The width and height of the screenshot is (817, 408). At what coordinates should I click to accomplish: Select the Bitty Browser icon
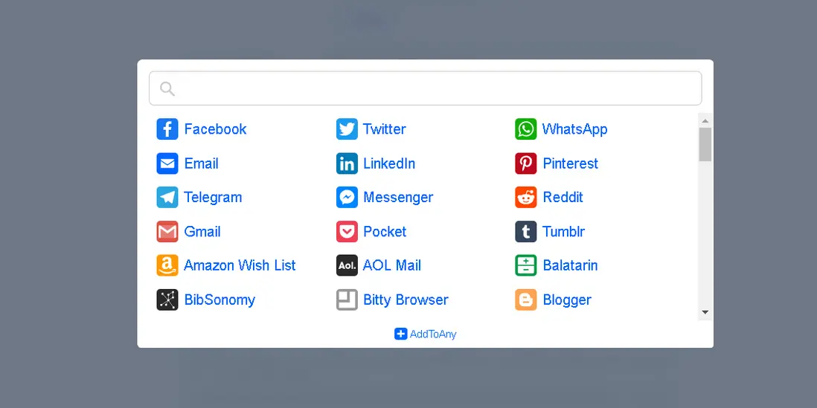[x=347, y=299]
